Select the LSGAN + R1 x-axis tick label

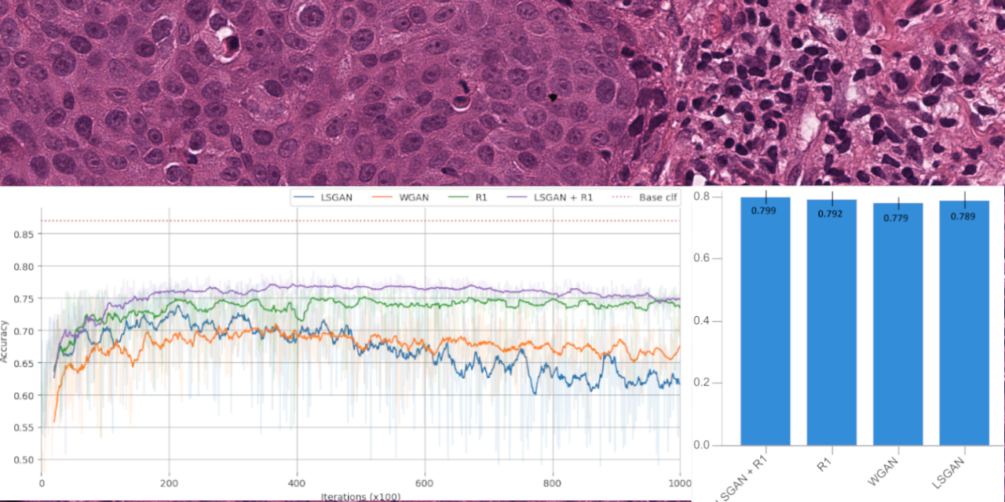click(740, 476)
